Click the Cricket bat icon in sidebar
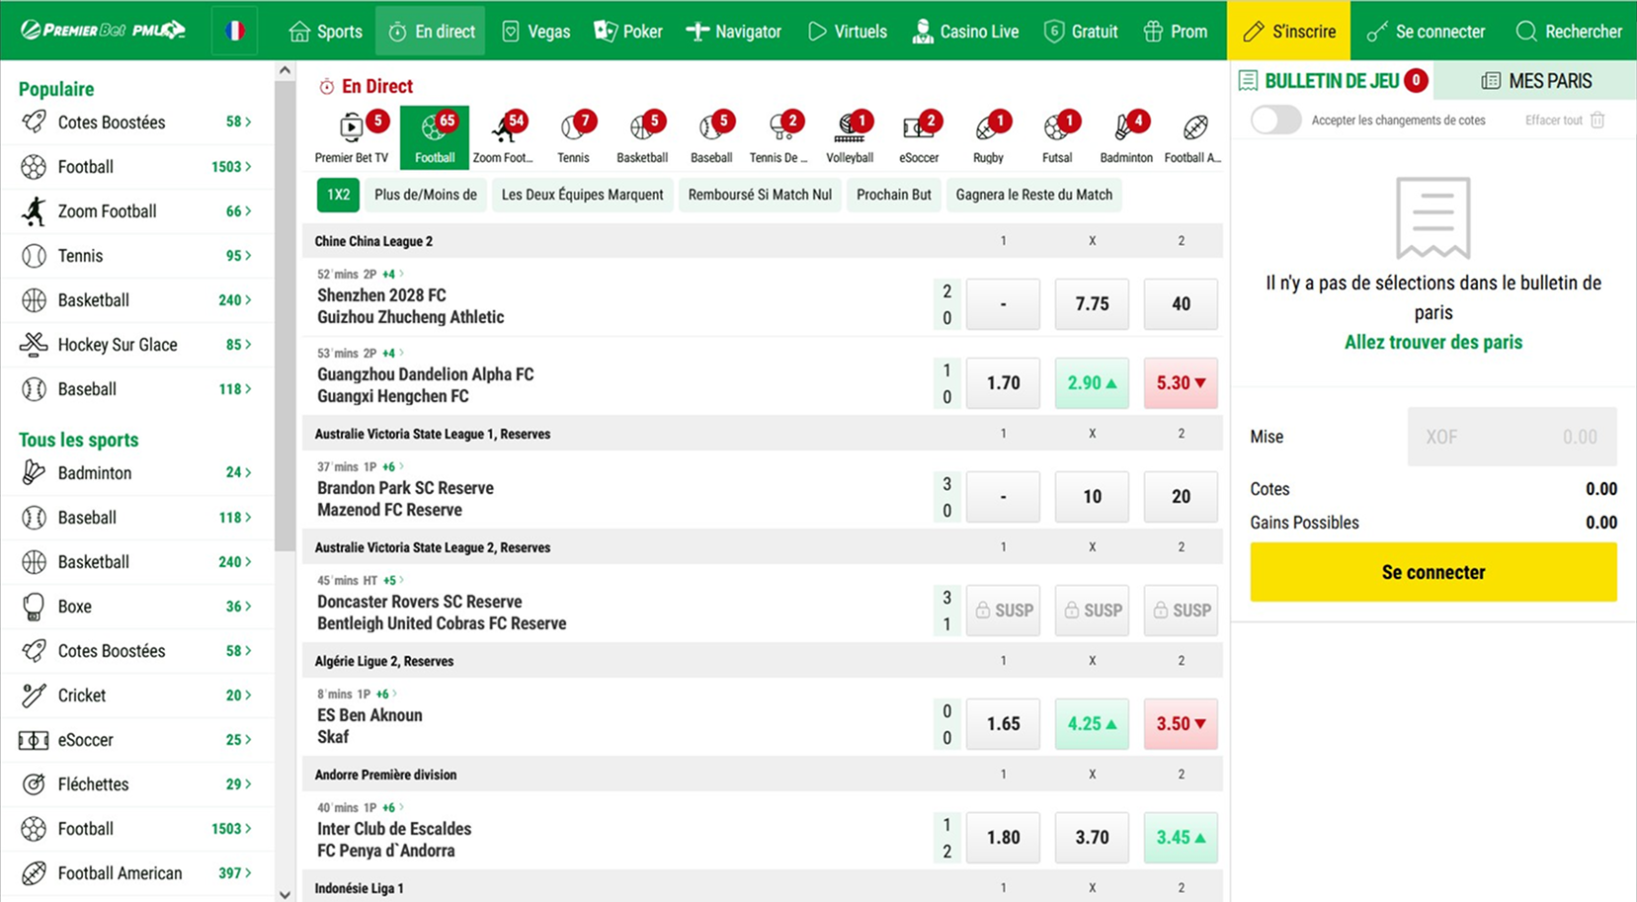Screen dimensions: 1637x902 34,696
